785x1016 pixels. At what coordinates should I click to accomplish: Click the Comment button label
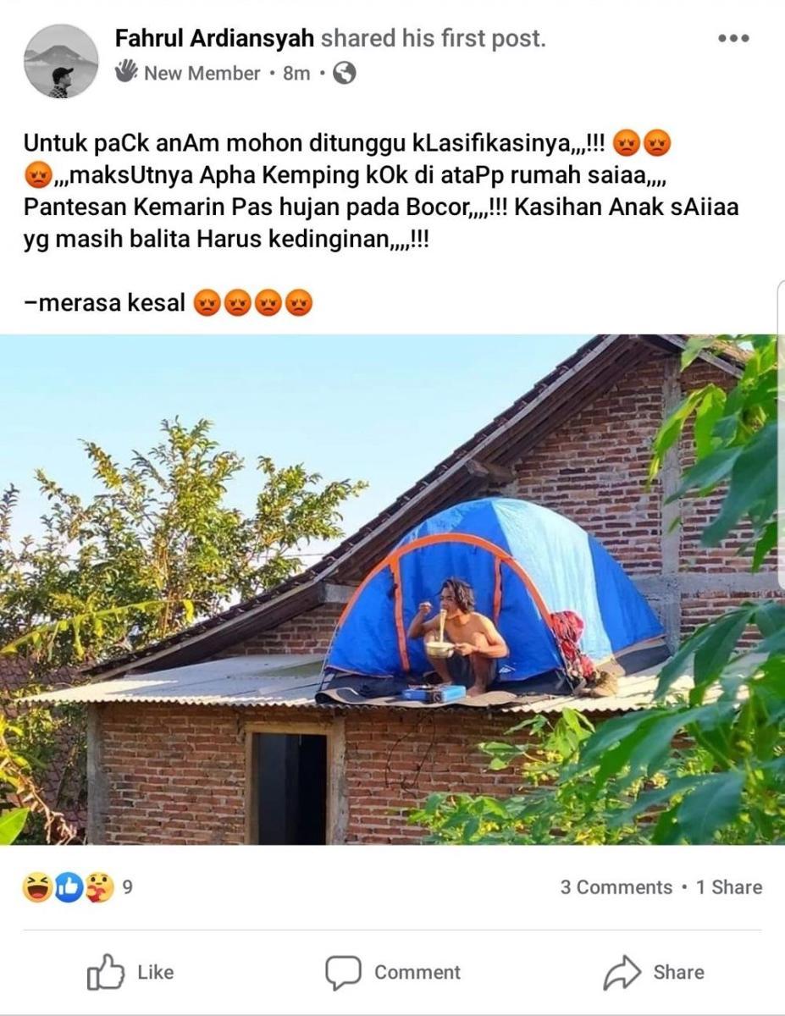point(417,972)
